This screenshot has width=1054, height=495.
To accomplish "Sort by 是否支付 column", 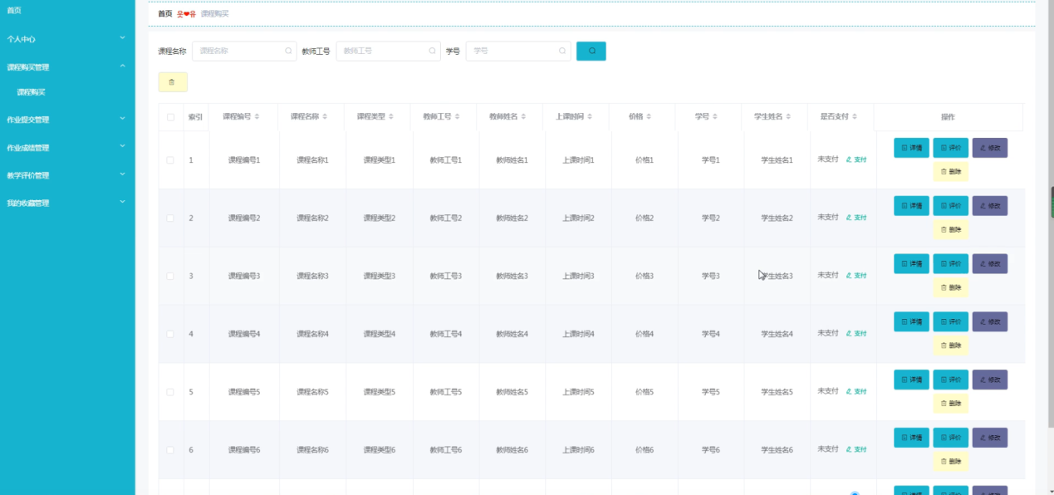I will 855,117.
